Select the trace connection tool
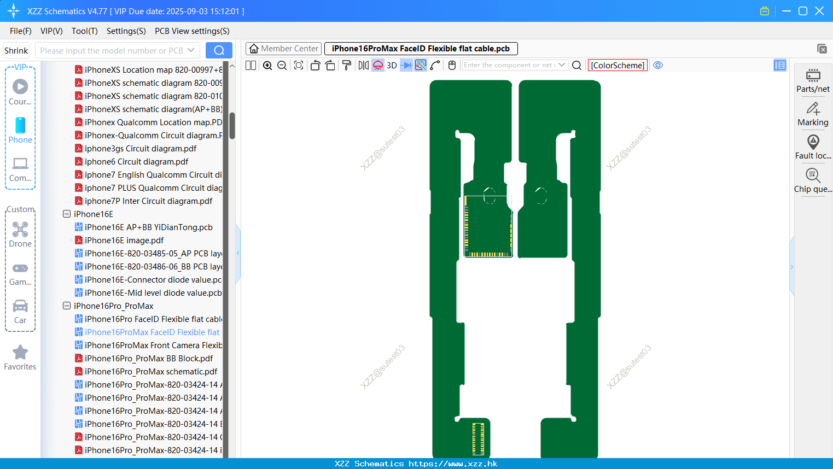Viewport: 833px width, 469px height. 435,65
